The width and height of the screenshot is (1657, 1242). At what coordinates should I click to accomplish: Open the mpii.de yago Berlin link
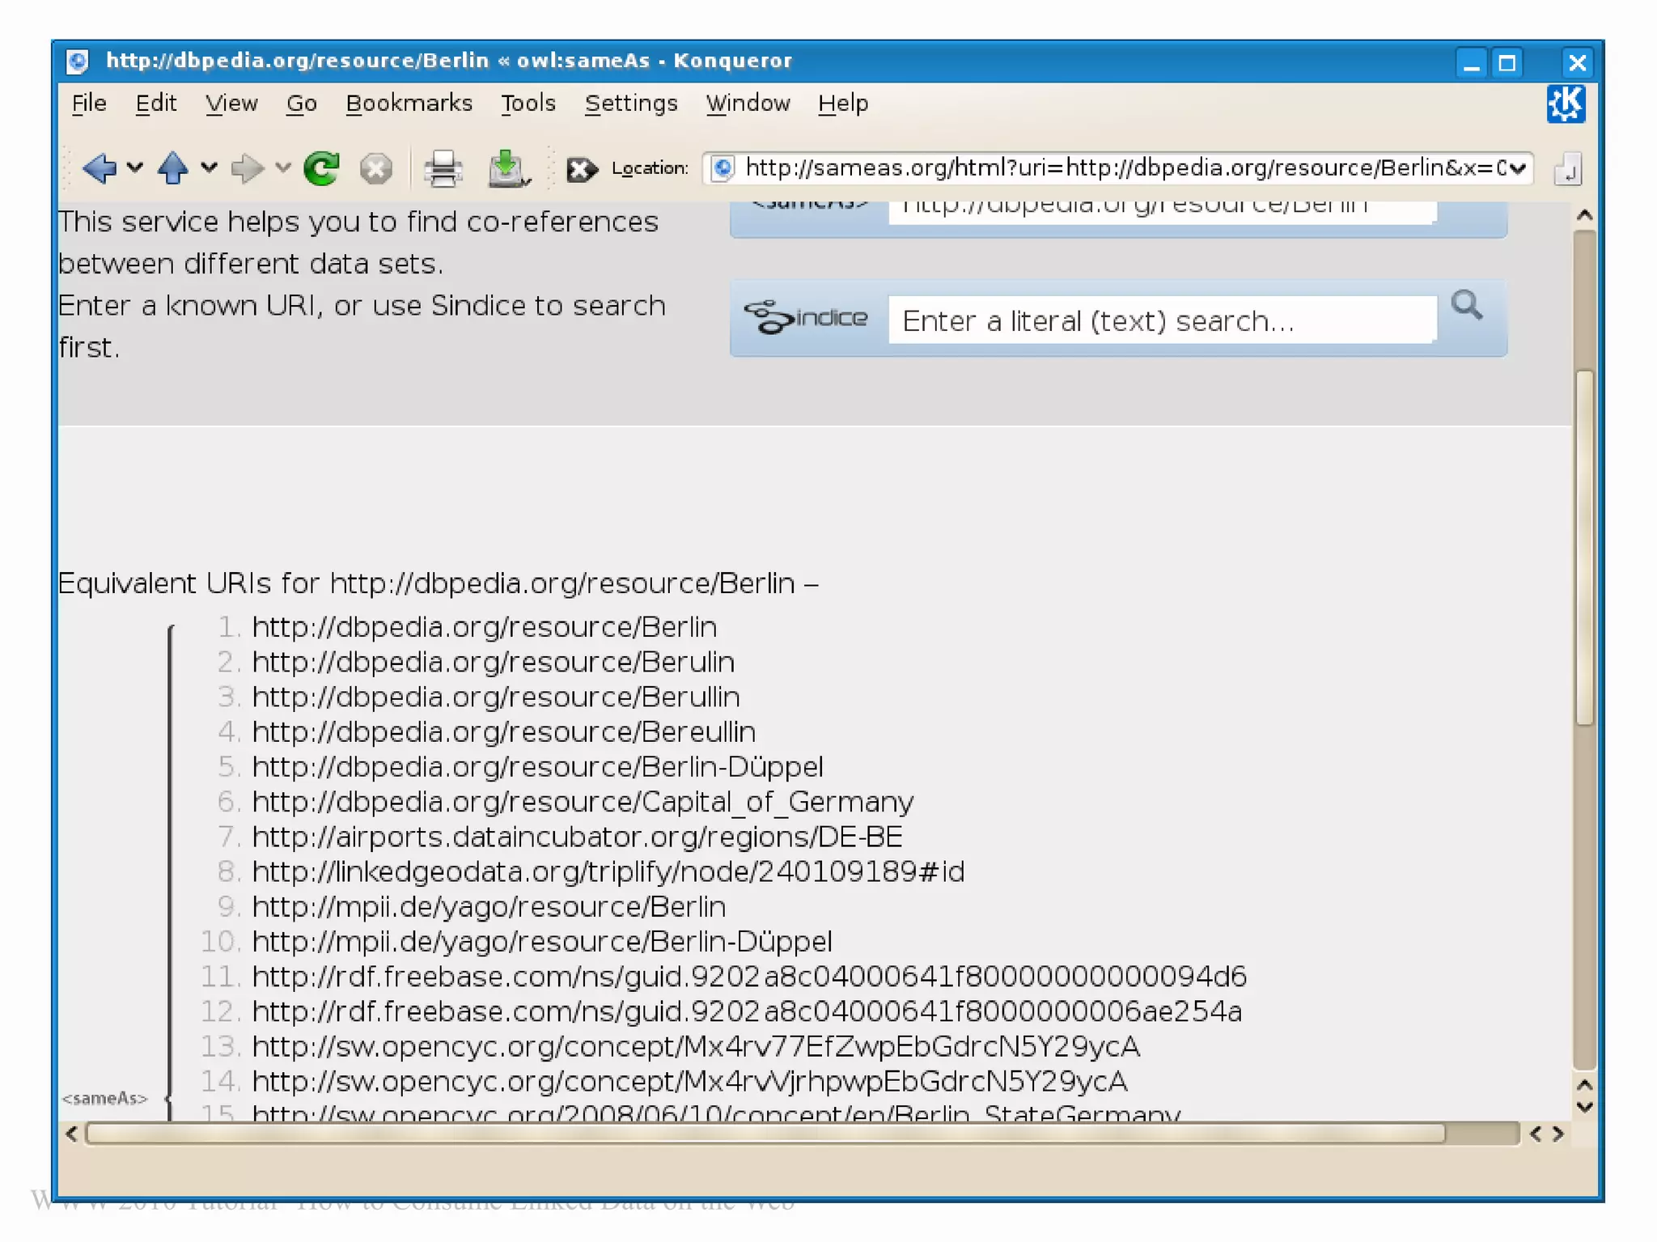click(489, 906)
